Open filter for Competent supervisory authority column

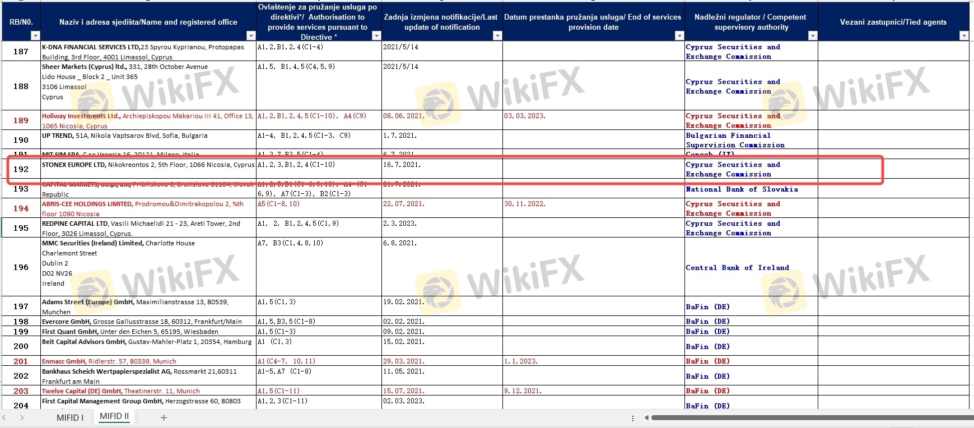tap(812, 36)
